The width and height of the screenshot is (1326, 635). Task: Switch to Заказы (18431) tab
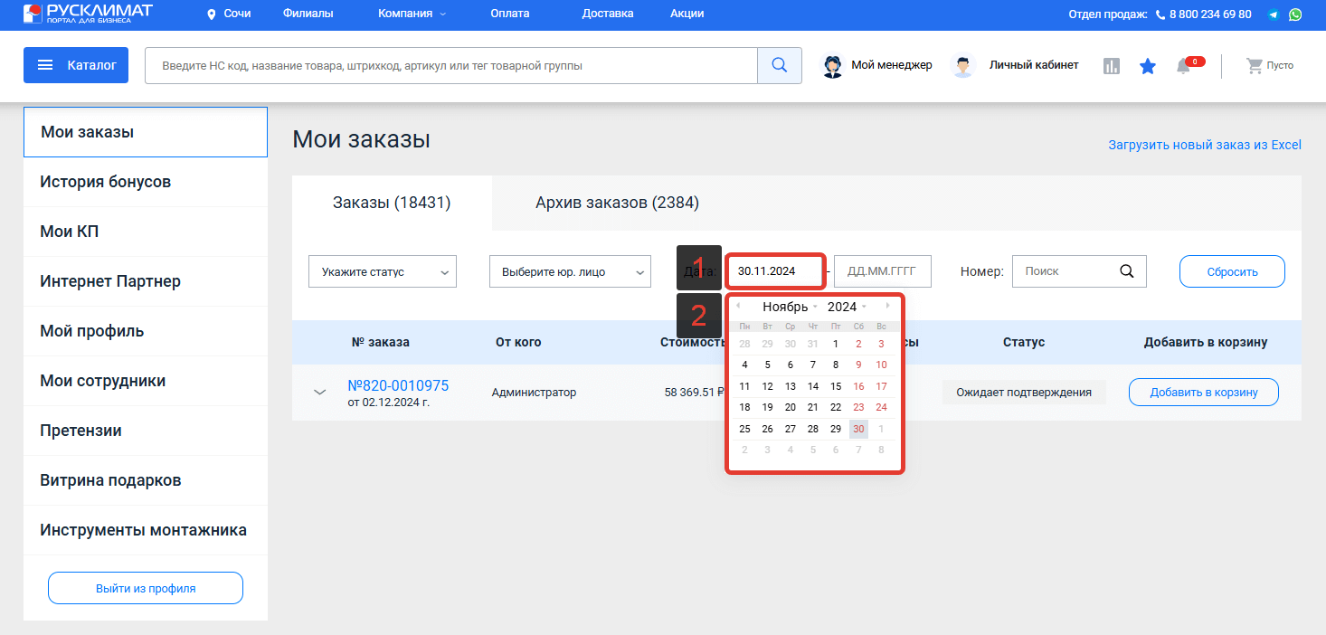coord(392,203)
